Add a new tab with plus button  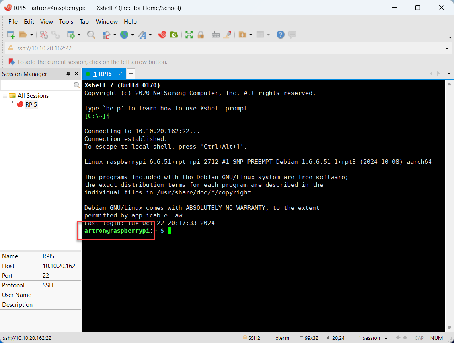pyautogui.click(x=131, y=74)
